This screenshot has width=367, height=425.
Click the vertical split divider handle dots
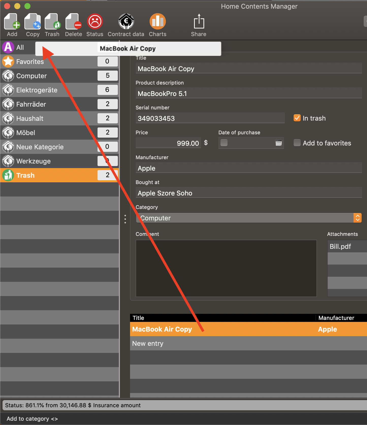point(125,219)
